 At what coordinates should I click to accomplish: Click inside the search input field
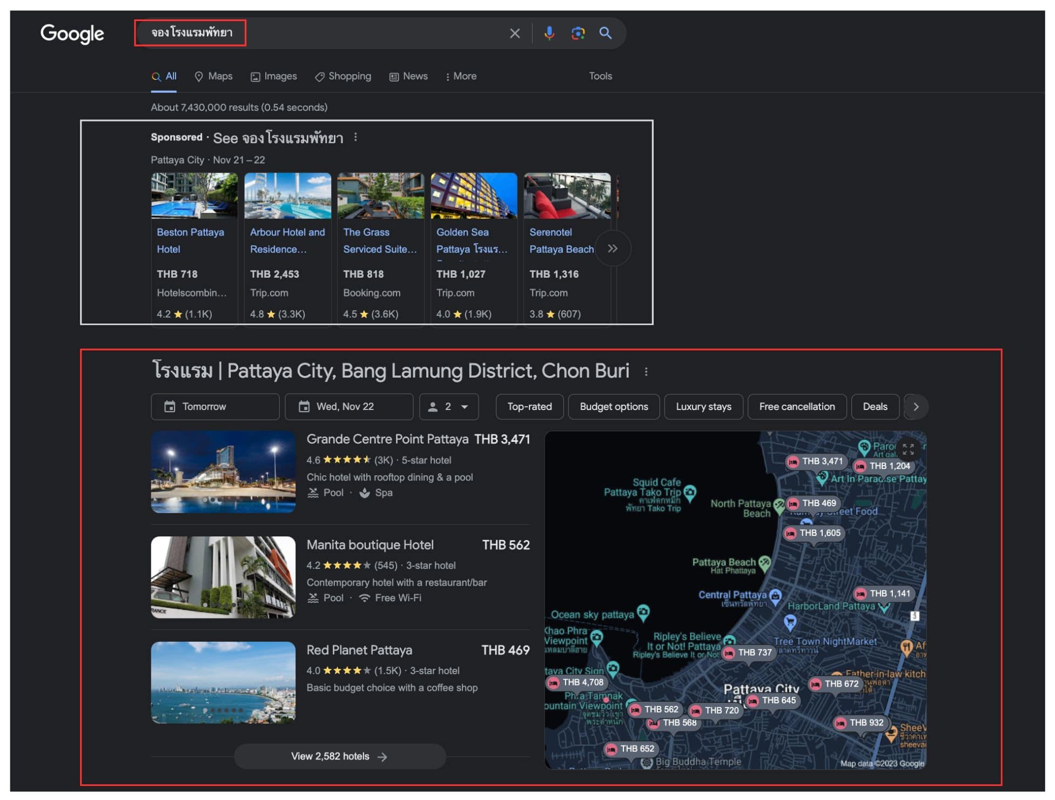point(324,33)
